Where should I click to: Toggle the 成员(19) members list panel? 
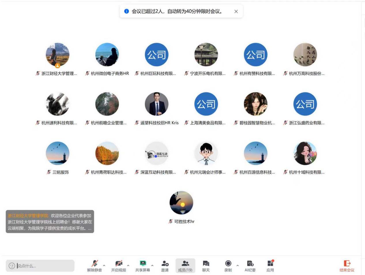(185, 266)
